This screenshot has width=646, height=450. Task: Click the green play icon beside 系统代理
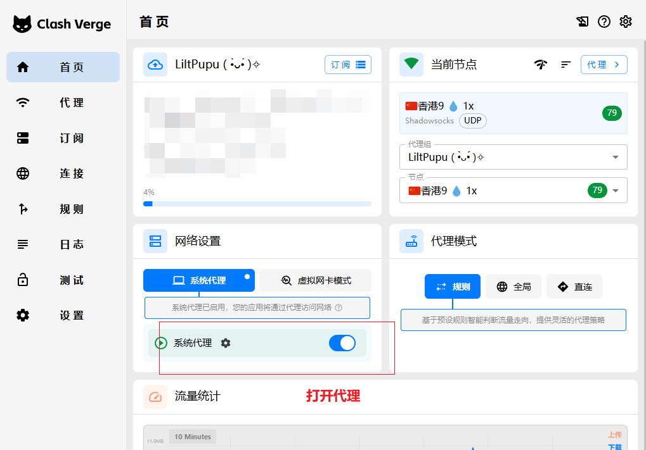pyautogui.click(x=161, y=343)
